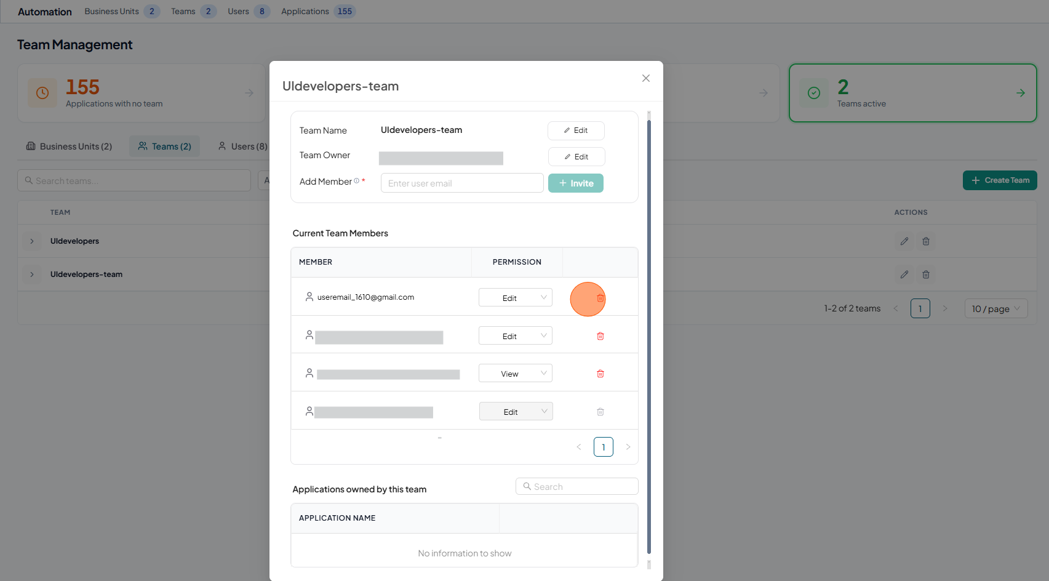Image resolution: width=1049 pixels, height=581 pixels.
Task: Click arrow on middle summary card behind dialog
Action: pos(764,93)
